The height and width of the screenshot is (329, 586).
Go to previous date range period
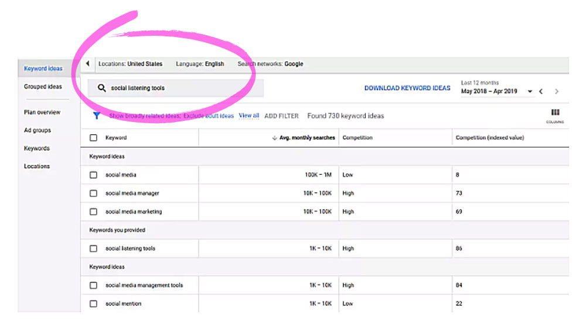pos(541,91)
